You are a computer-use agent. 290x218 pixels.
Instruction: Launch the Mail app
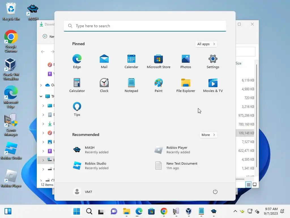[104, 62]
